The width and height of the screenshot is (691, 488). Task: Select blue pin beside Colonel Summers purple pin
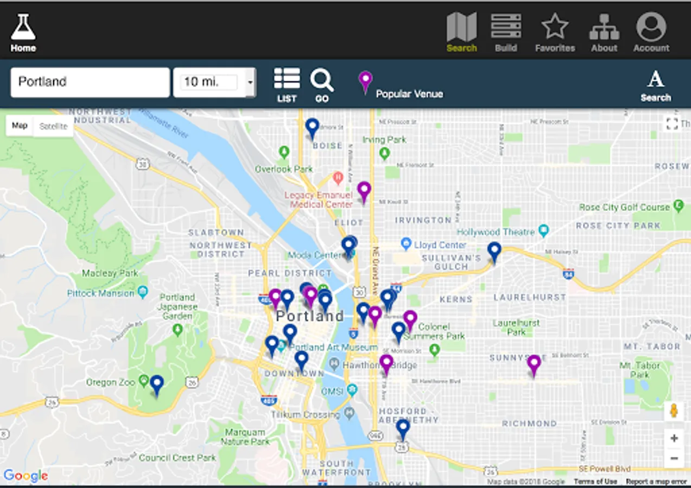pyautogui.click(x=399, y=332)
